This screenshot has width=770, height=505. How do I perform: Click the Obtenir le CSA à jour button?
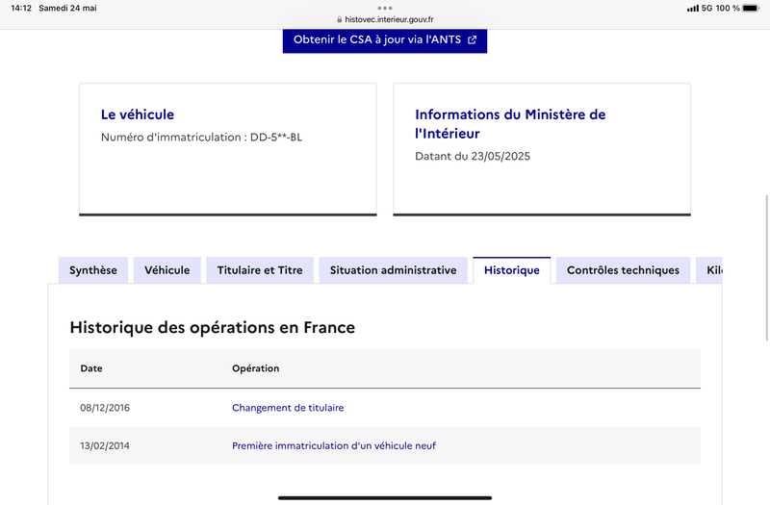pyautogui.click(x=384, y=40)
